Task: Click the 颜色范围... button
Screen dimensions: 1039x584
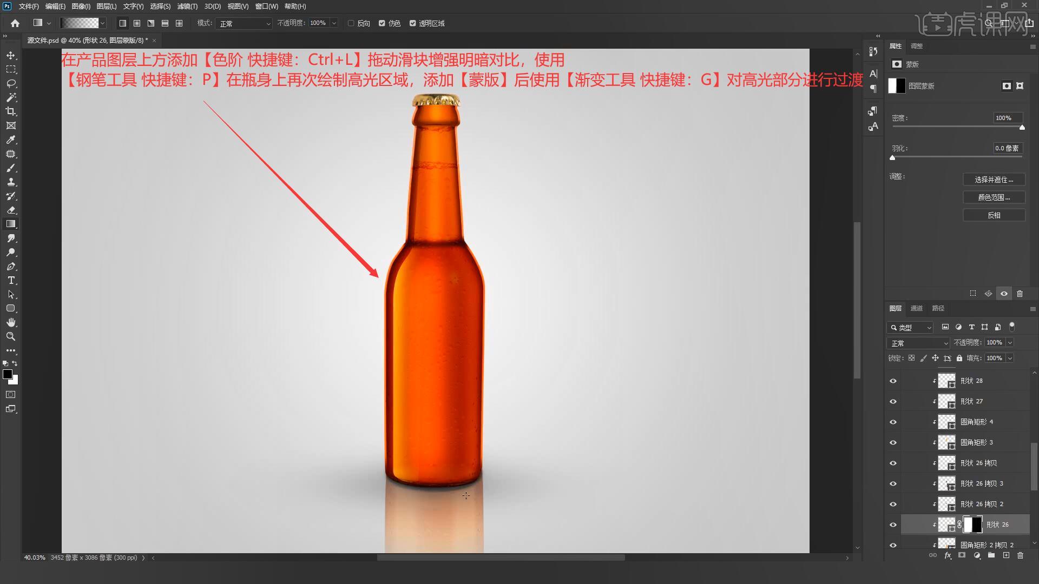Action: [x=994, y=197]
